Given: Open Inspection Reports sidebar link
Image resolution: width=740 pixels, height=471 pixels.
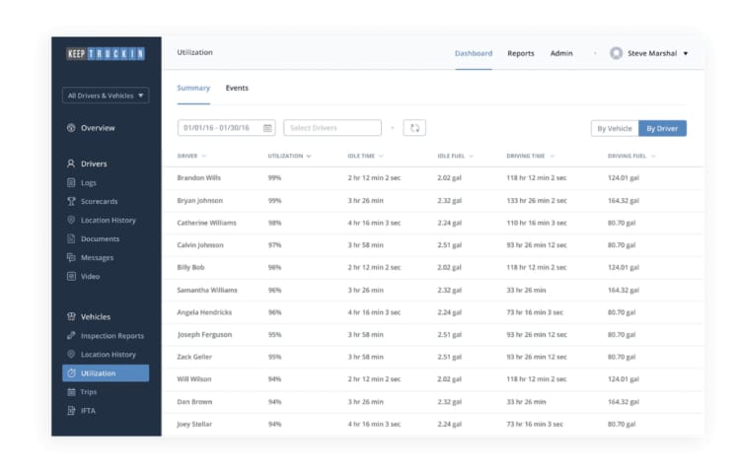Looking at the screenshot, I should (x=112, y=336).
